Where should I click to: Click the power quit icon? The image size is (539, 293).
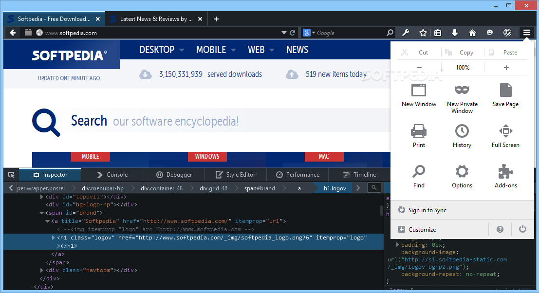pos(522,229)
